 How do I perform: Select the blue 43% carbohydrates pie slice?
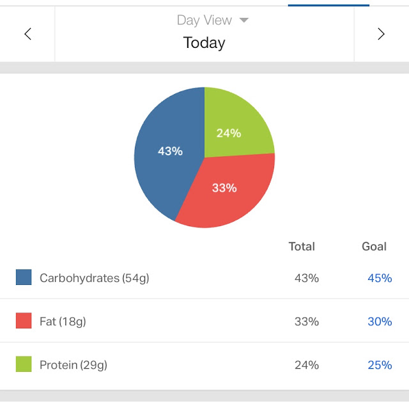coord(169,151)
